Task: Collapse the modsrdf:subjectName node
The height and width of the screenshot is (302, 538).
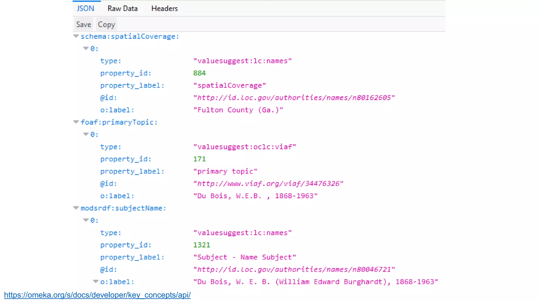Action: [x=76, y=208]
